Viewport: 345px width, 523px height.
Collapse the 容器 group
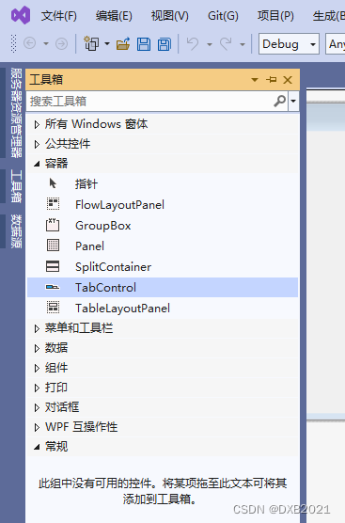tap(37, 164)
